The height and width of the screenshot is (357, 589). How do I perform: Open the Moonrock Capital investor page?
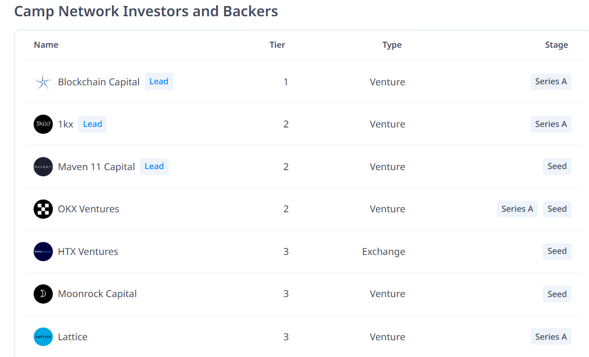click(x=97, y=294)
